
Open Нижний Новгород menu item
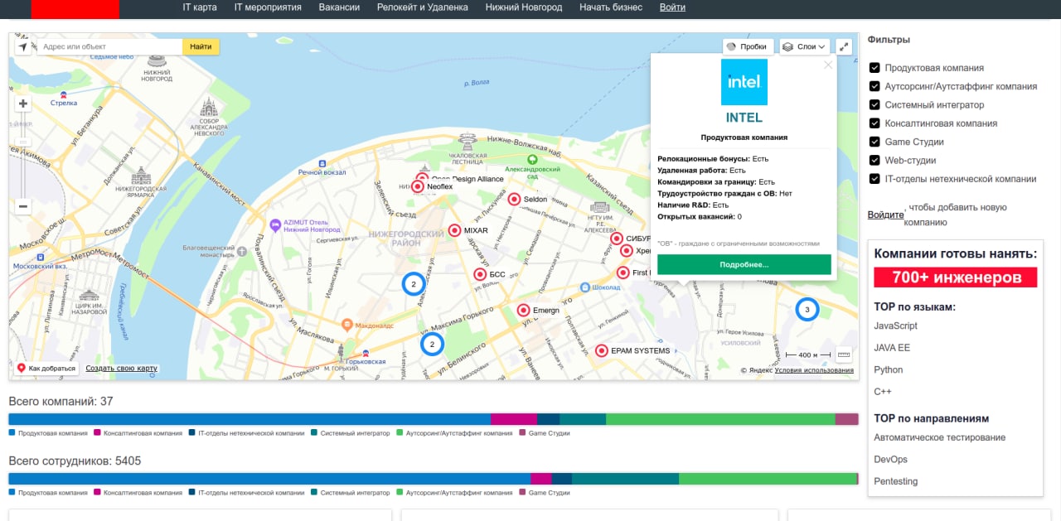(x=524, y=7)
